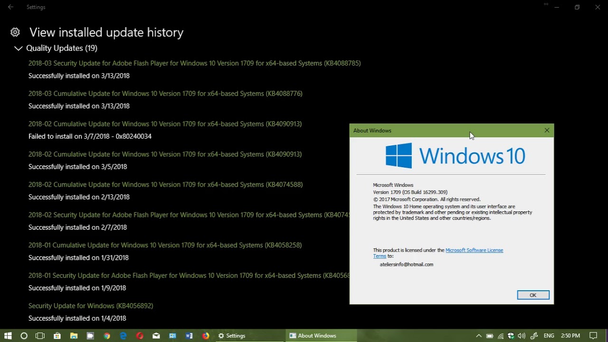Click the Settings back arrow
The image size is (608, 342).
pos(10,7)
